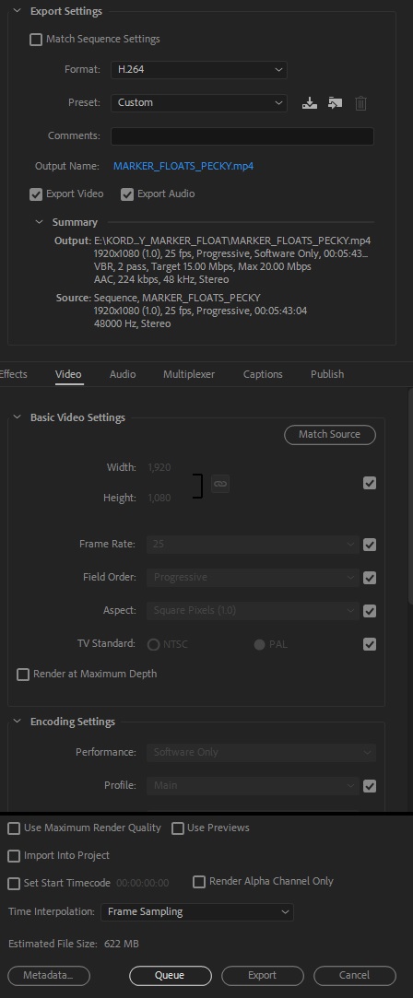Viewport: 413px width, 998px height.
Task: Enable the Match Sequence Settings checkbox
Action: (36, 40)
